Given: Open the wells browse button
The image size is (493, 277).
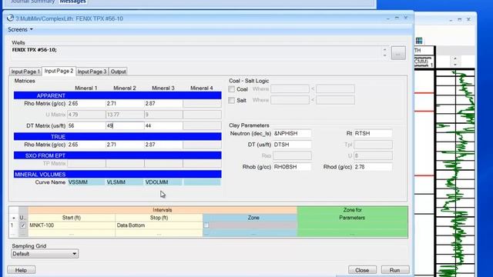Looking at the screenshot, I should pyautogui.click(x=398, y=53).
